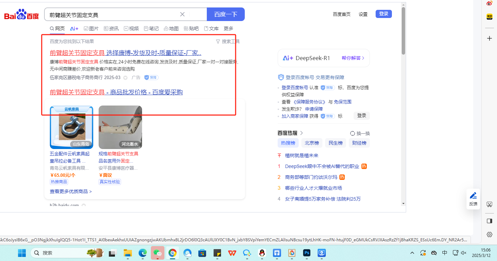This screenshot has height=261, width=497.
Task: Open Microsoft Store from the taskbar
Action: [203, 253]
